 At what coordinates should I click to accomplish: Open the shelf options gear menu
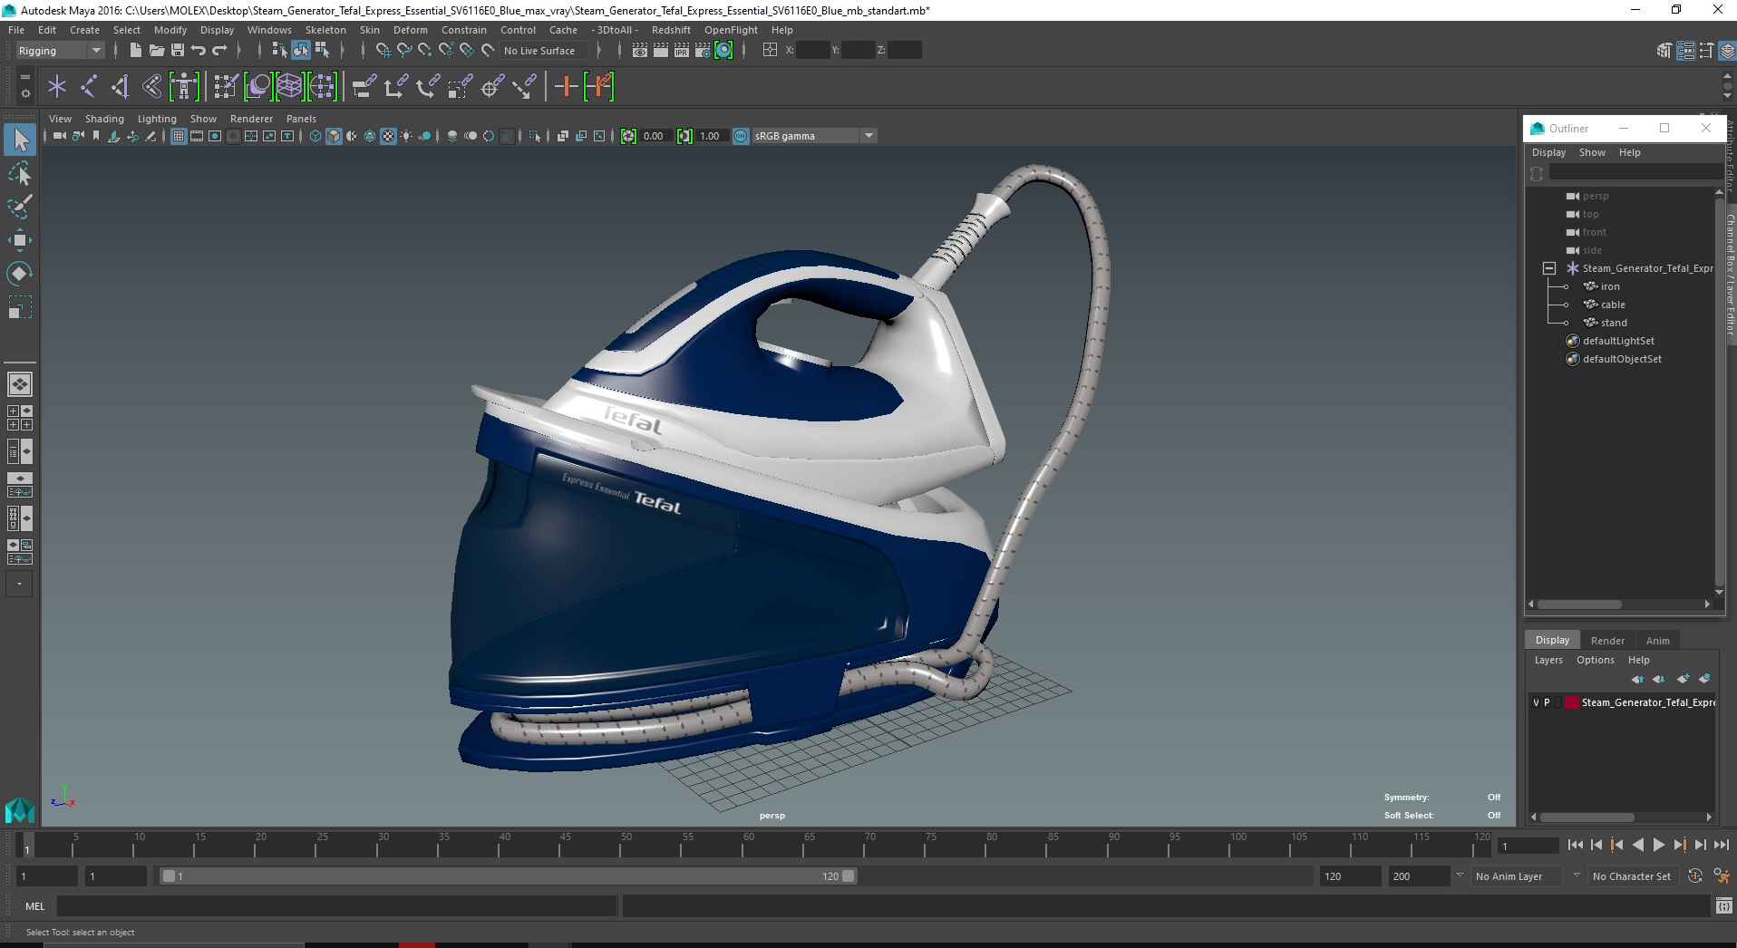click(24, 92)
